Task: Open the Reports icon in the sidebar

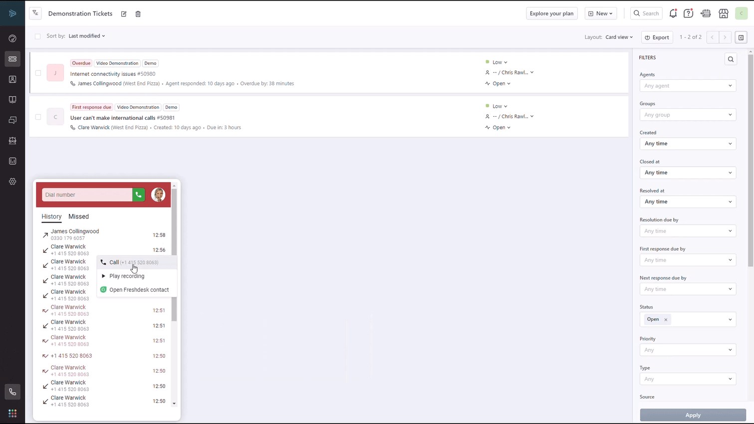Action: click(x=12, y=161)
